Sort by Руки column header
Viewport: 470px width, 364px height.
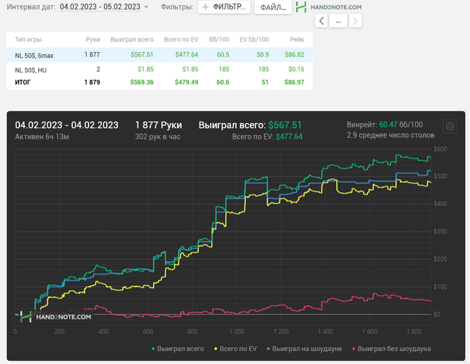(x=93, y=40)
